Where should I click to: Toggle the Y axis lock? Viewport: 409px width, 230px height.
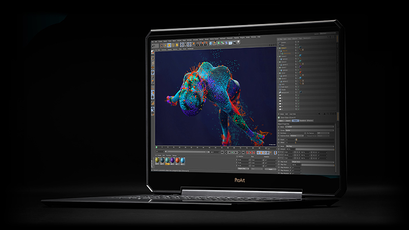pos(186,44)
